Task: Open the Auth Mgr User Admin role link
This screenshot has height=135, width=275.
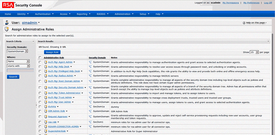Action: click(x=60, y=102)
